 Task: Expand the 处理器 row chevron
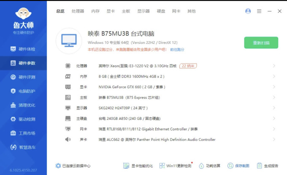pyautogui.click(x=274, y=66)
